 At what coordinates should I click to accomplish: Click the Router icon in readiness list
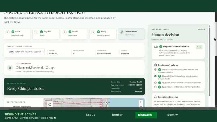(x=160, y=83)
